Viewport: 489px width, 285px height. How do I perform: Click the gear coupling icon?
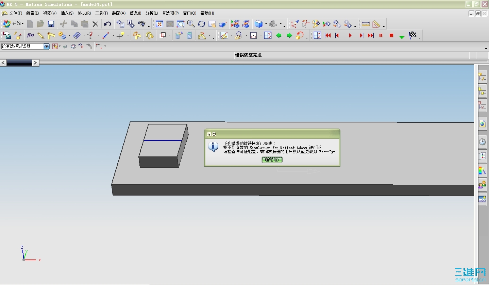click(x=62, y=35)
